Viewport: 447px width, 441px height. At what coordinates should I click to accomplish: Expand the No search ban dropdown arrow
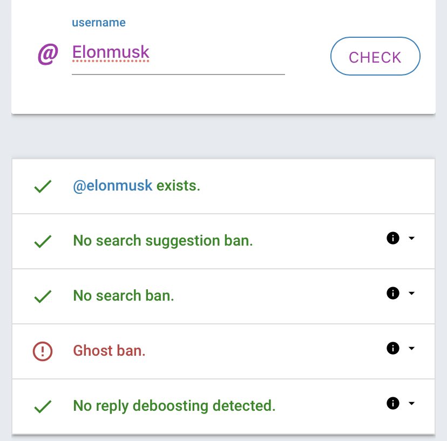[x=411, y=293]
